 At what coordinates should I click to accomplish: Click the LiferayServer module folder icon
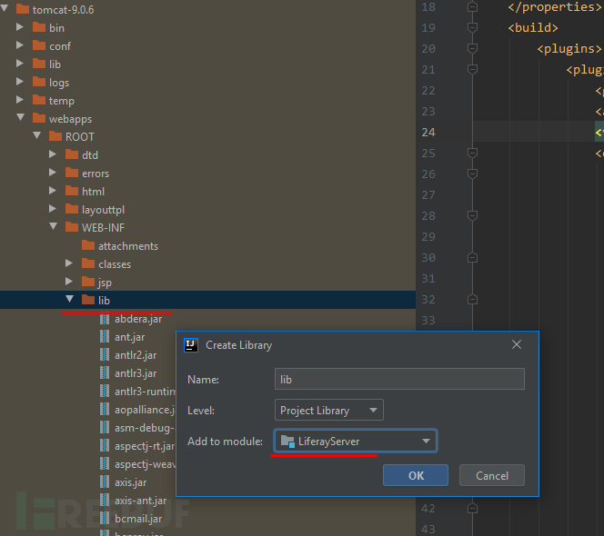pos(287,441)
